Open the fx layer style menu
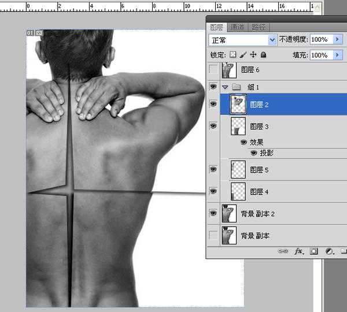 [x=299, y=251]
